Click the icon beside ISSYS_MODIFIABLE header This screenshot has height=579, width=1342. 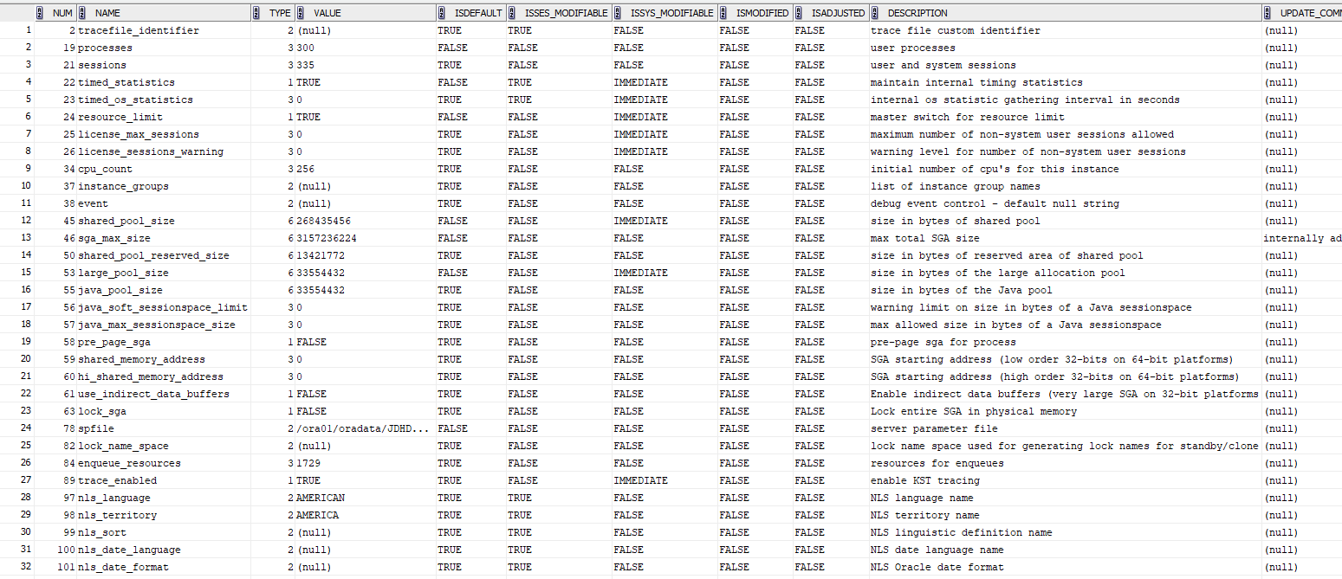[619, 13]
